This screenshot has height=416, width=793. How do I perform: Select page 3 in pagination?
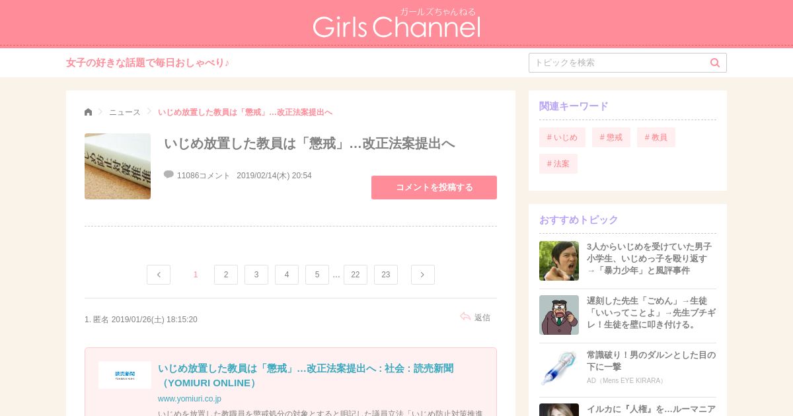256,275
